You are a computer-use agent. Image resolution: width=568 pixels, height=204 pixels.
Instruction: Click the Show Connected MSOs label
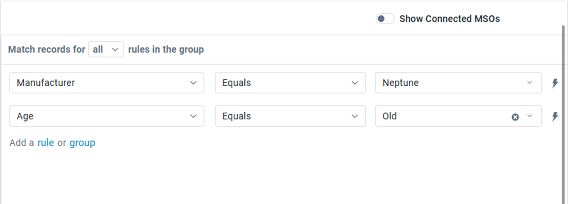(x=449, y=19)
